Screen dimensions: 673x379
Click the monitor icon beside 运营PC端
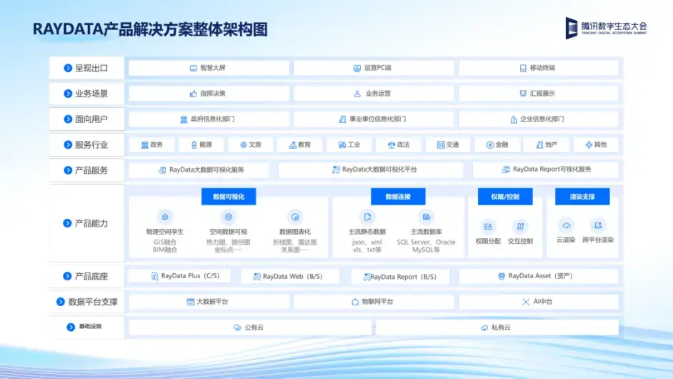tap(357, 68)
